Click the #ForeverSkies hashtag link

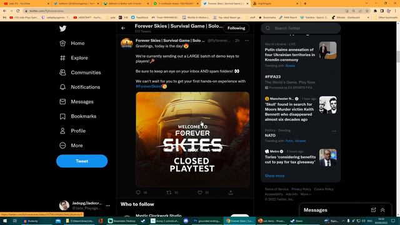[148, 86]
